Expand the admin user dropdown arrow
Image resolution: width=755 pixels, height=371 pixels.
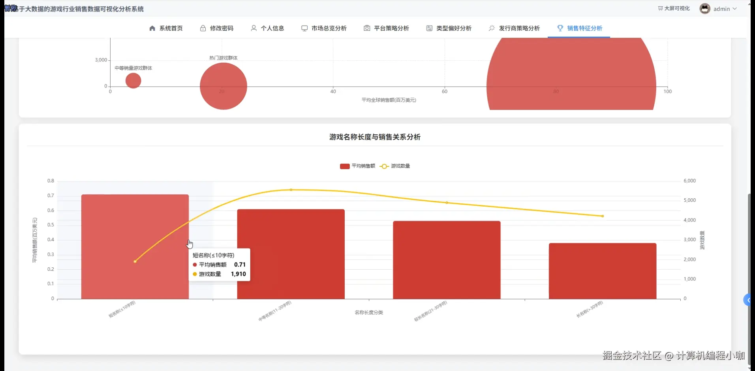(734, 9)
